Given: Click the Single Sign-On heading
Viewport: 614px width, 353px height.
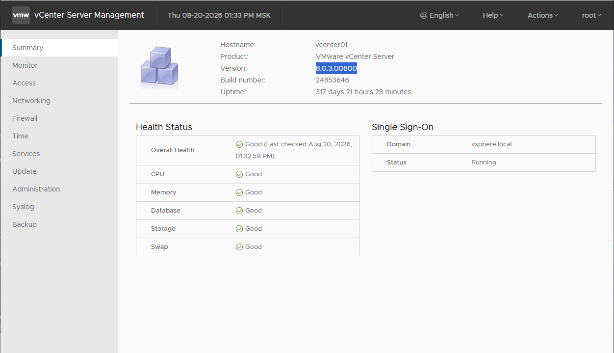Looking at the screenshot, I should click(x=403, y=127).
